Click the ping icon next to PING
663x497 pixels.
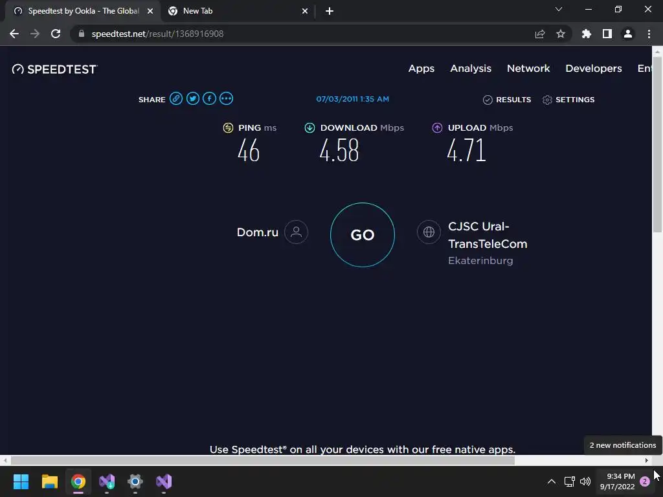coord(228,127)
